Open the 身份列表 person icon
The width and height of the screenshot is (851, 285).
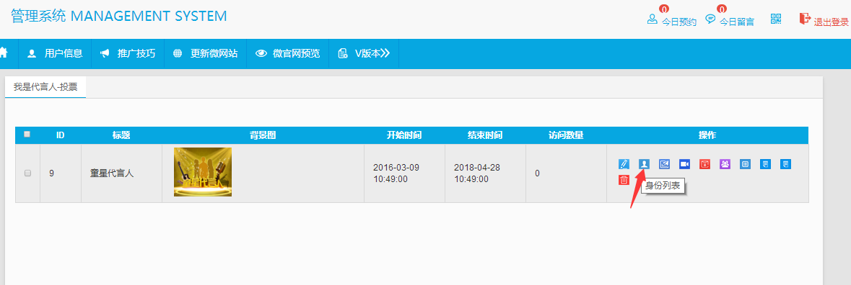tap(644, 164)
